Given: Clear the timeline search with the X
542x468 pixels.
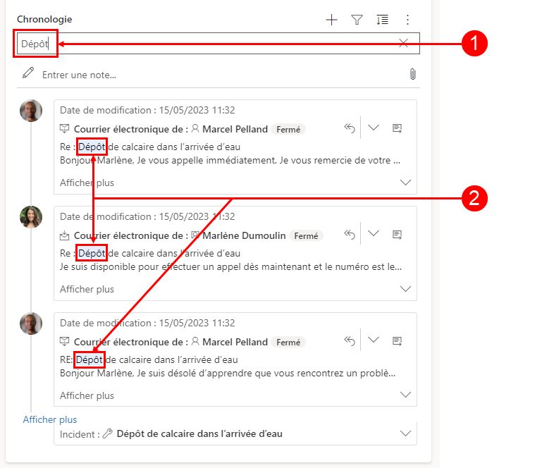Looking at the screenshot, I should [x=403, y=43].
